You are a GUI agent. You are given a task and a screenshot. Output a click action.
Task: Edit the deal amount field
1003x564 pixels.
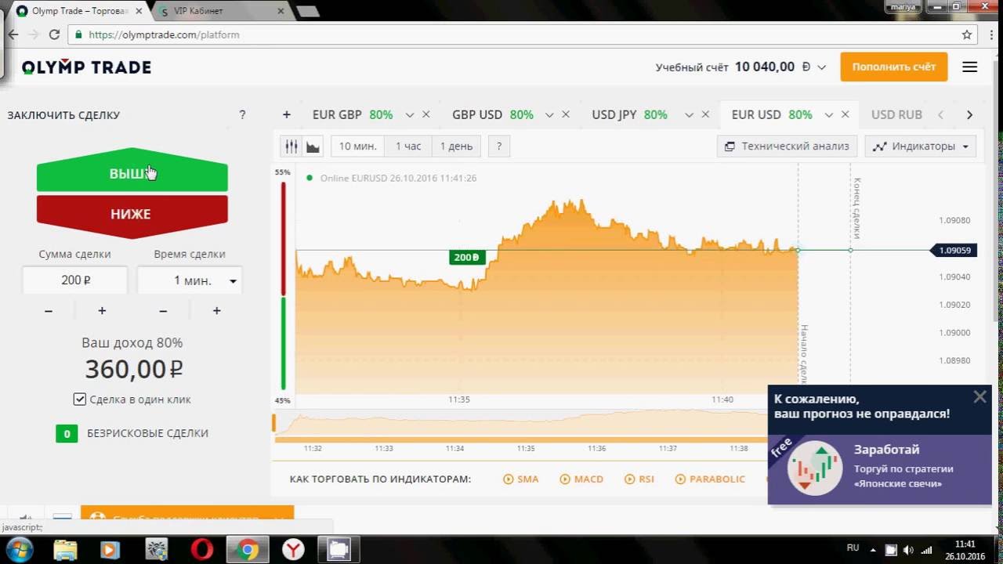point(75,280)
